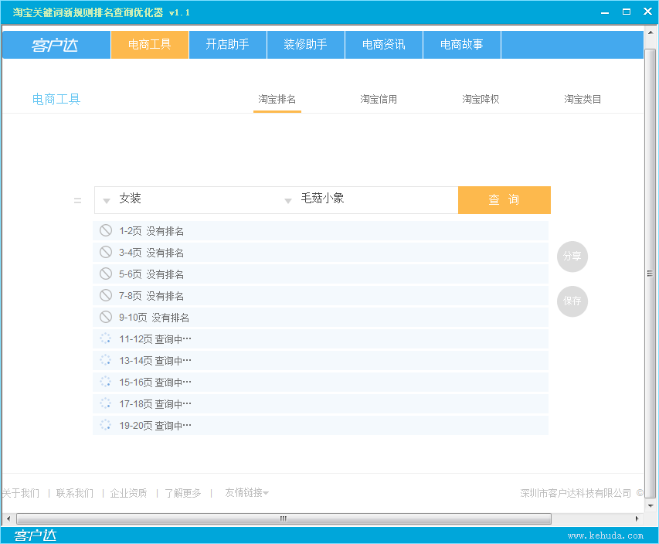Open the 联系我们 footer link
659x544 pixels.
(75, 493)
